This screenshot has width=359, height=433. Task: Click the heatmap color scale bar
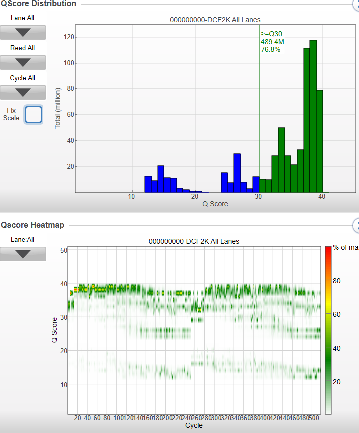[328, 330]
